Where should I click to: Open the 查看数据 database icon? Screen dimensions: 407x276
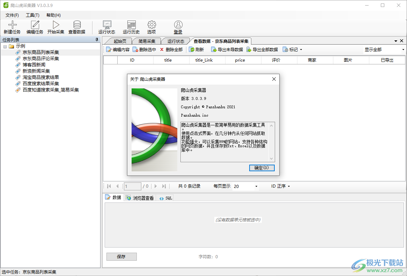tap(77, 27)
